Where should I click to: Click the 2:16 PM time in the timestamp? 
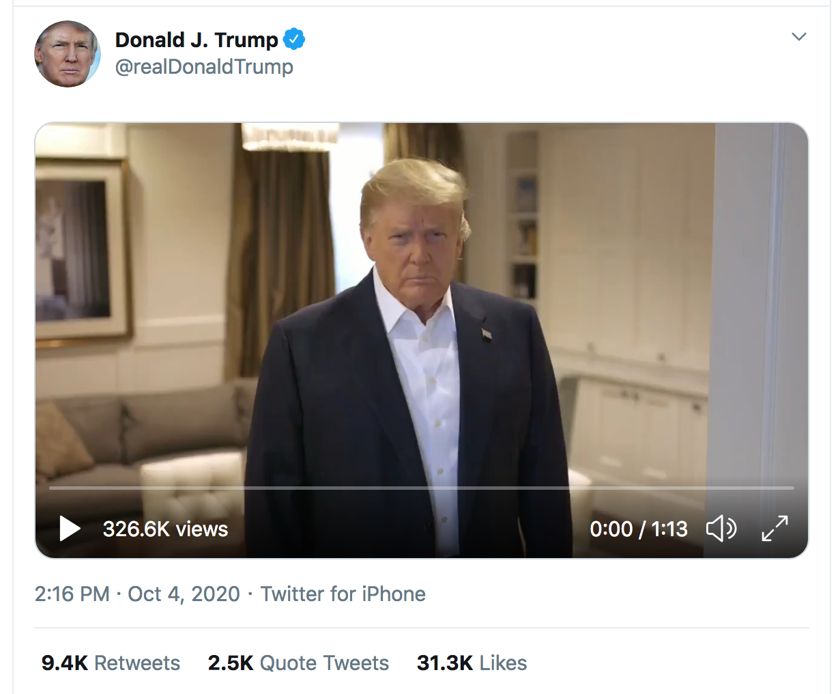(x=72, y=594)
